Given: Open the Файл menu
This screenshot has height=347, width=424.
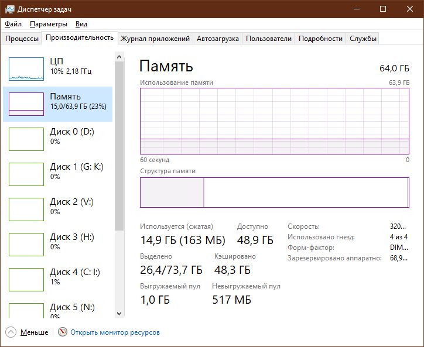Looking at the screenshot, I should (x=13, y=24).
